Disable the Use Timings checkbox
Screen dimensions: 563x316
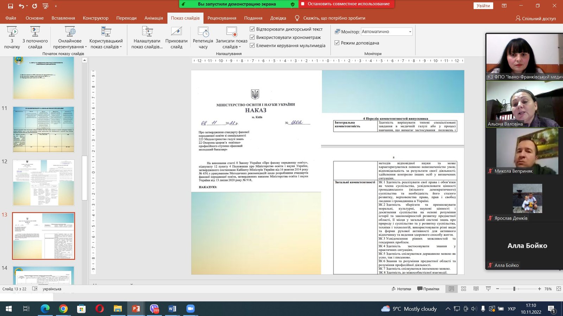(x=252, y=37)
